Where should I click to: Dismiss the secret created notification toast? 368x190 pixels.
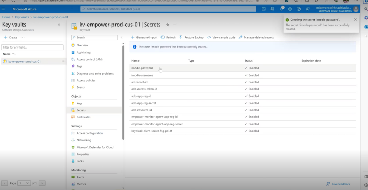pos(355,20)
